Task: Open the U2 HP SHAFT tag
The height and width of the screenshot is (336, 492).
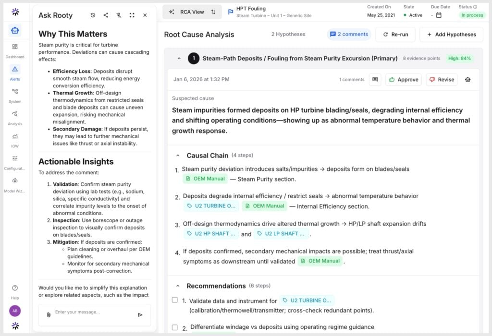Action: click(x=211, y=233)
